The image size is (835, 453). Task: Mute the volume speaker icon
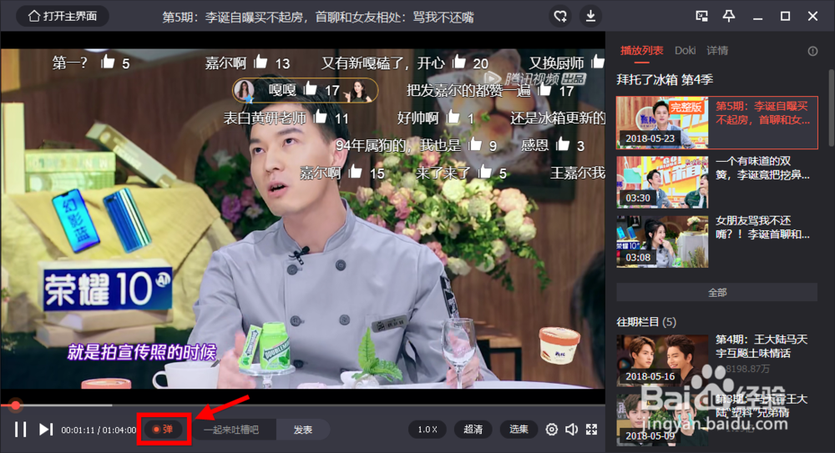click(x=571, y=429)
